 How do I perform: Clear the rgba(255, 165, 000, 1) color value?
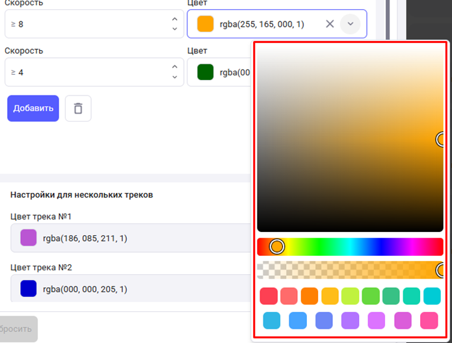click(x=330, y=24)
